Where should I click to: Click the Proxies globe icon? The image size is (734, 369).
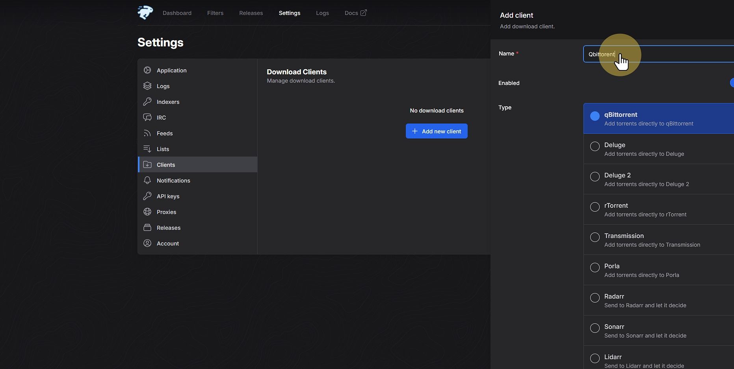pos(147,212)
